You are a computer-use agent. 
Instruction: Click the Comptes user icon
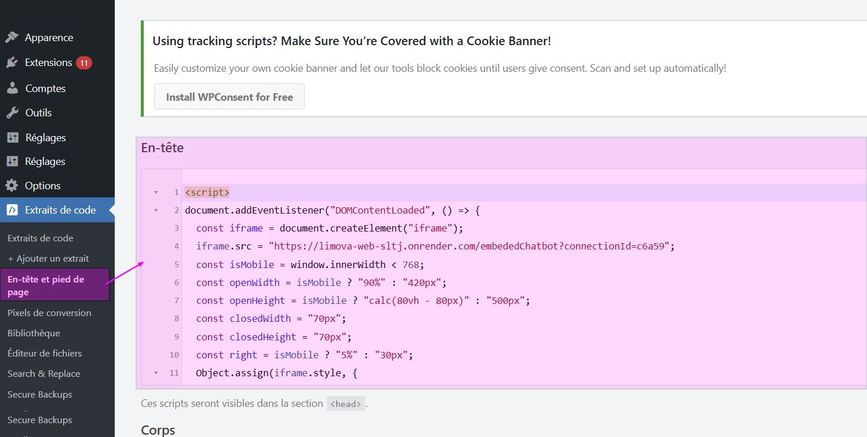click(12, 89)
